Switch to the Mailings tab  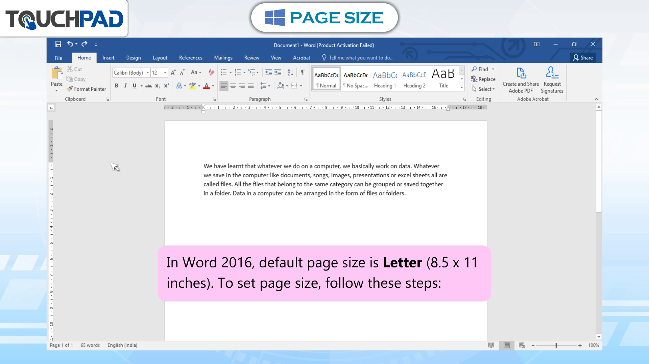coord(223,58)
